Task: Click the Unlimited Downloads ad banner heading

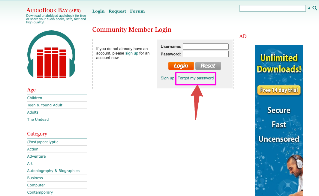Action: pos(279,63)
